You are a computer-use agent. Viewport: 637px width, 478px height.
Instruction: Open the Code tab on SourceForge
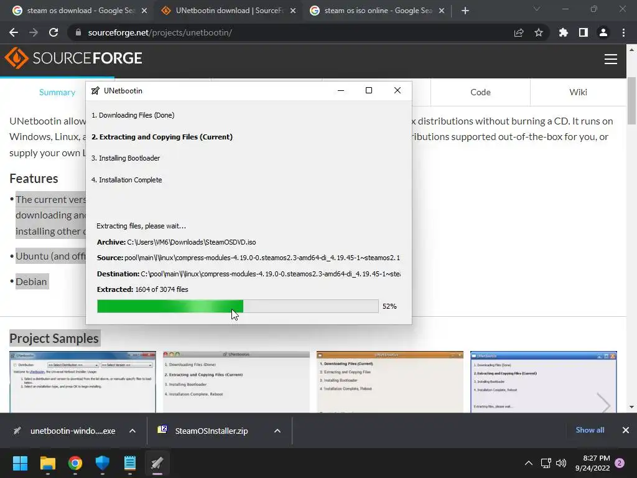click(480, 92)
